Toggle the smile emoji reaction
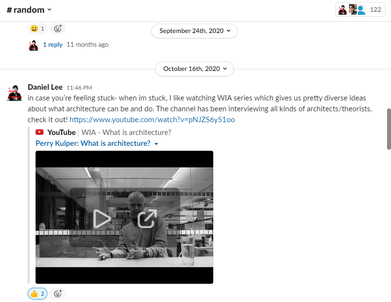The width and height of the screenshot is (391, 302). pyautogui.click(x=38, y=29)
